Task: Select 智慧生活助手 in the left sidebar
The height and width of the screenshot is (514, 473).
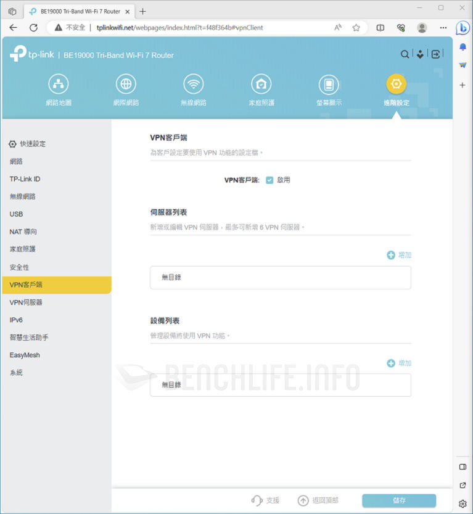Action: tap(29, 338)
